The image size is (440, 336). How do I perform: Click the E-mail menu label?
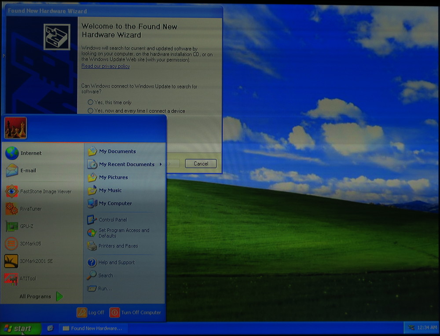pos(28,171)
